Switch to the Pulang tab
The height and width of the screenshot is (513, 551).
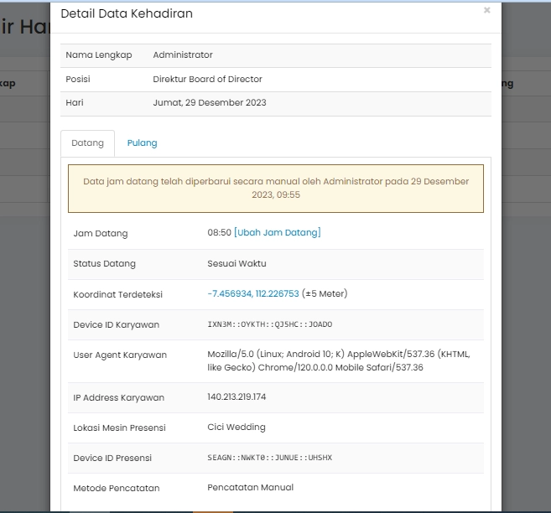point(142,143)
